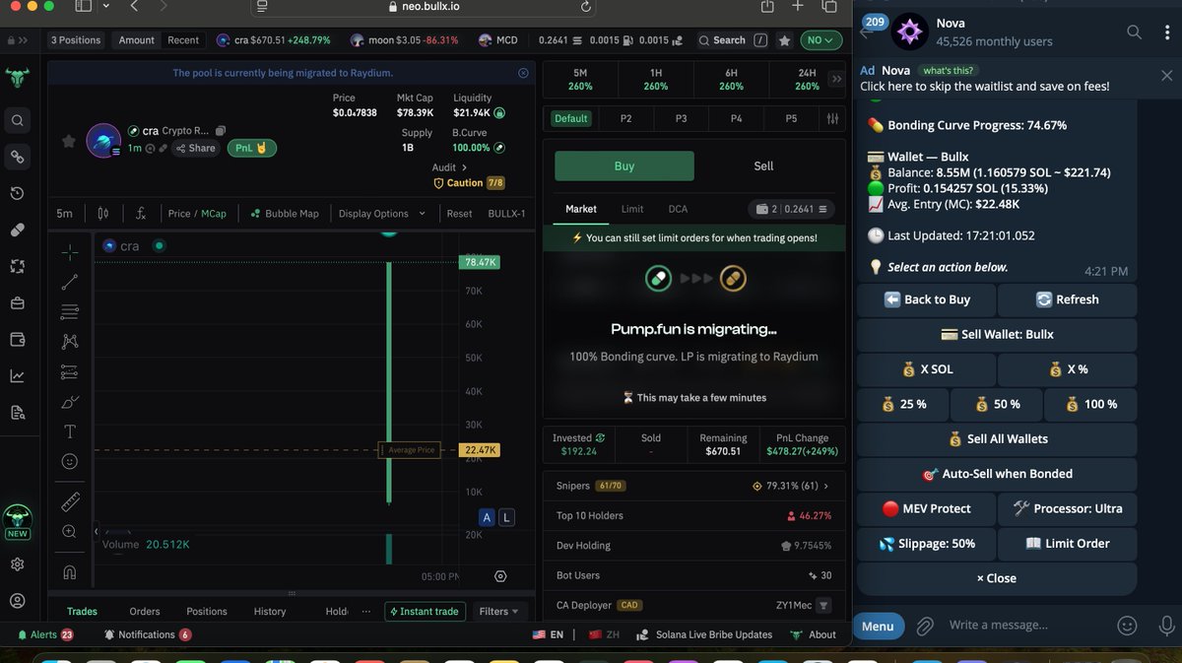Viewport: 1182px width, 663px height.
Task: Click the green Buy button
Action: click(x=624, y=166)
